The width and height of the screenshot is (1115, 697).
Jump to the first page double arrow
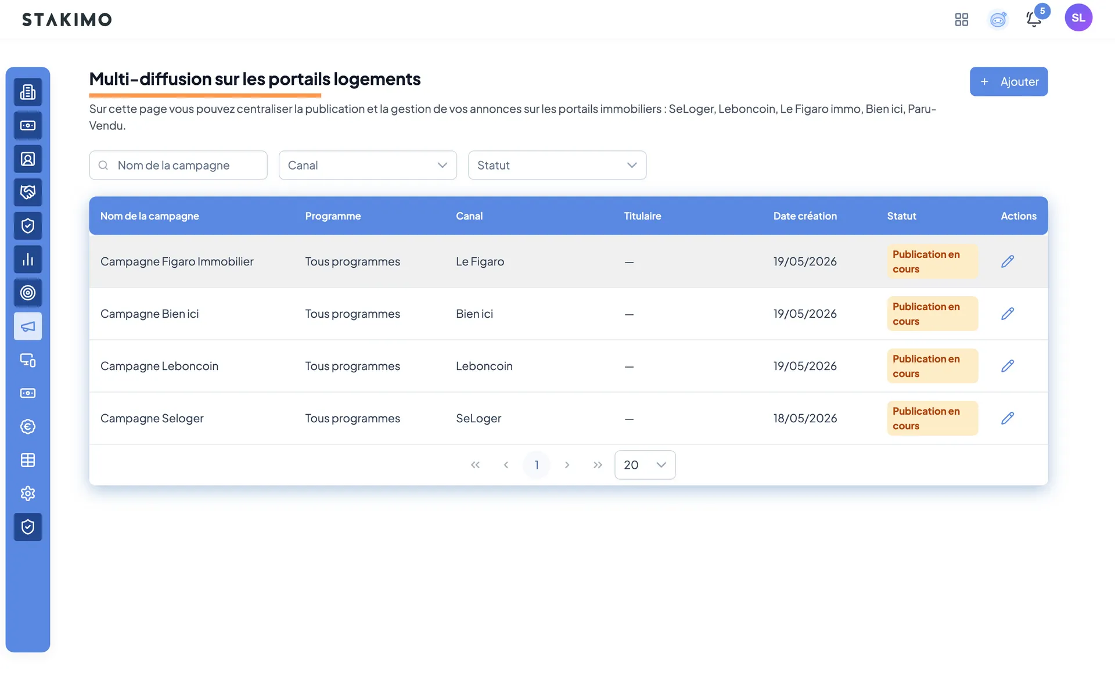[475, 465]
